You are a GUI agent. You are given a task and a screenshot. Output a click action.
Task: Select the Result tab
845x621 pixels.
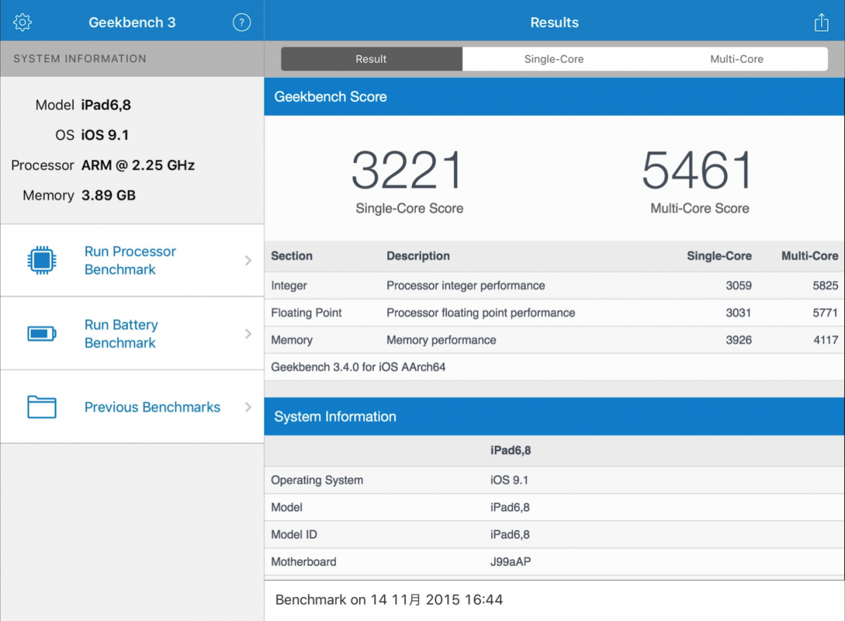[371, 59]
